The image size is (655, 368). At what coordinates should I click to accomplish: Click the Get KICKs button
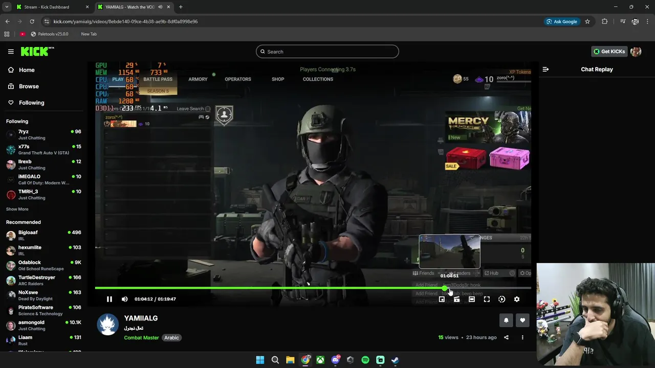609,52
